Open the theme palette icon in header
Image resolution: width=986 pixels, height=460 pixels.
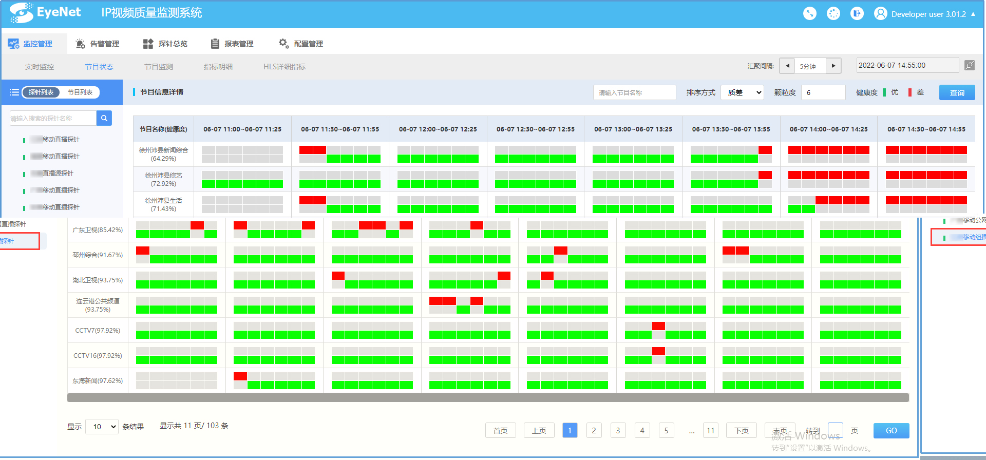point(833,14)
